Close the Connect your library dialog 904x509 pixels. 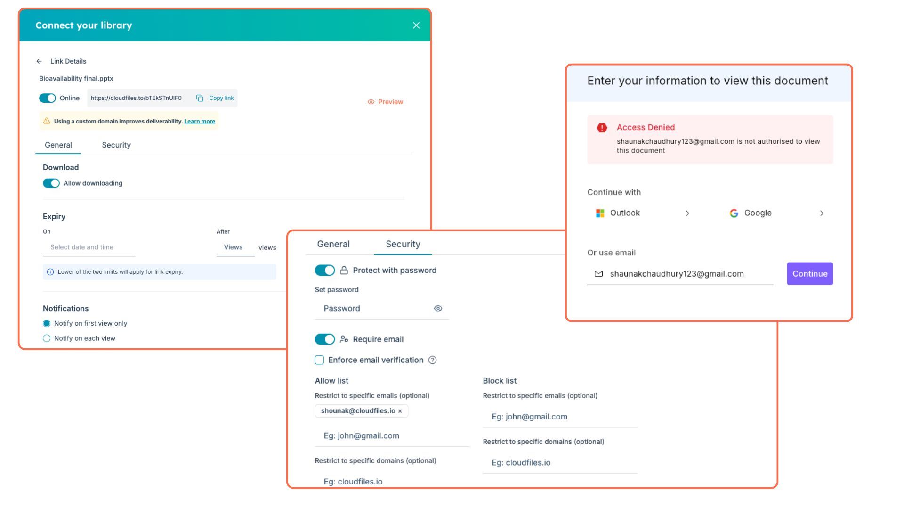[416, 25]
